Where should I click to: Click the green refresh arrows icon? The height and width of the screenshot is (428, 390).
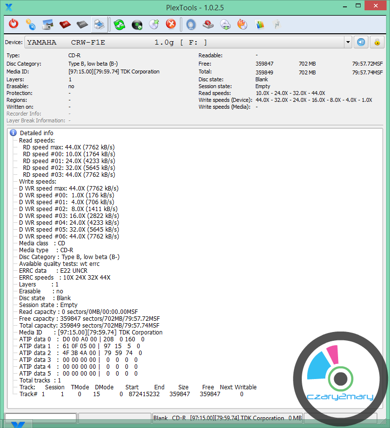(x=120, y=24)
